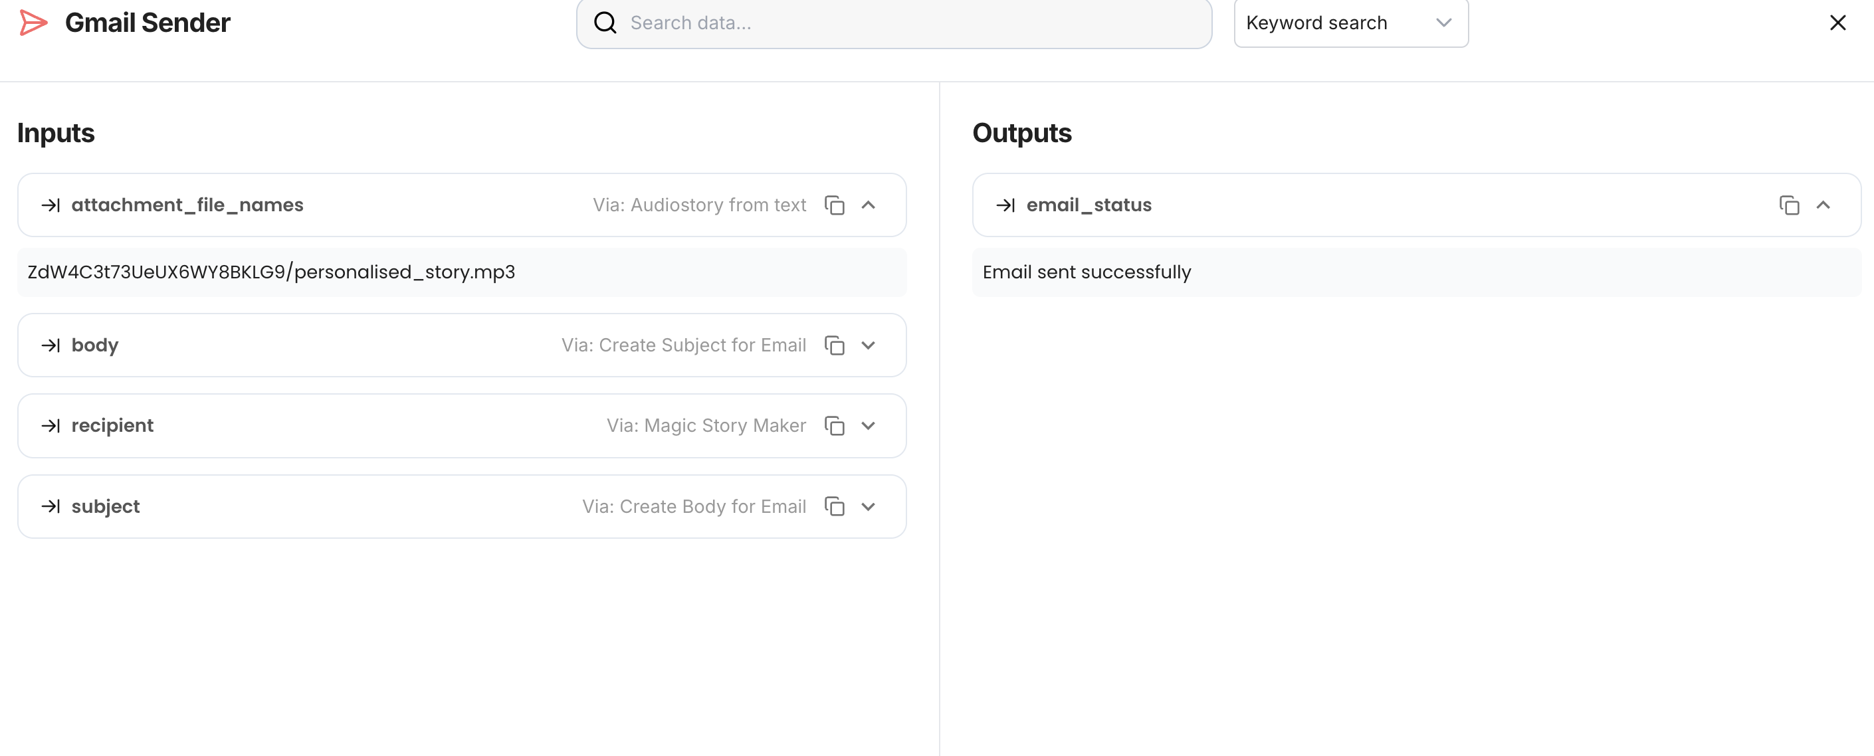
Task: Expand the subject input row
Action: tap(869, 507)
